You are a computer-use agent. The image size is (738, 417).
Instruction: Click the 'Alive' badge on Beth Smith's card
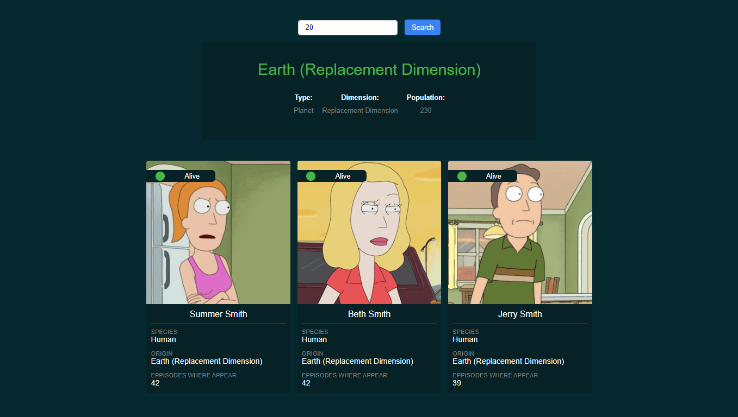pos(343,175)
